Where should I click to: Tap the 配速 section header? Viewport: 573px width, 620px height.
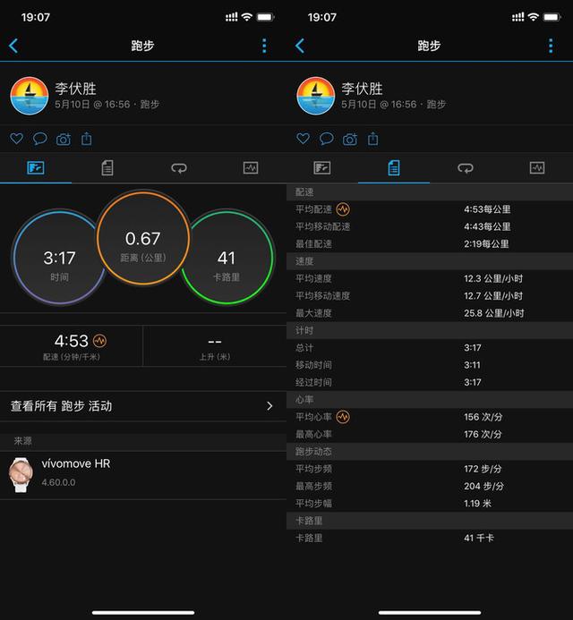tap(430, 192)
